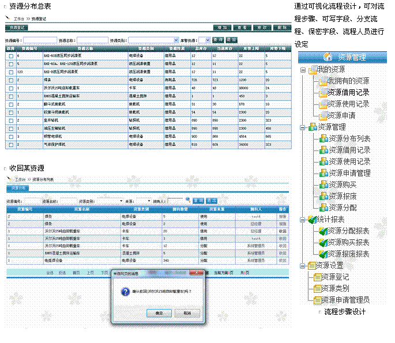This screenshot has width=395, height=343.
Task: Select the 资源分布 tab above the lower table
Action: [x=18, y=188]
